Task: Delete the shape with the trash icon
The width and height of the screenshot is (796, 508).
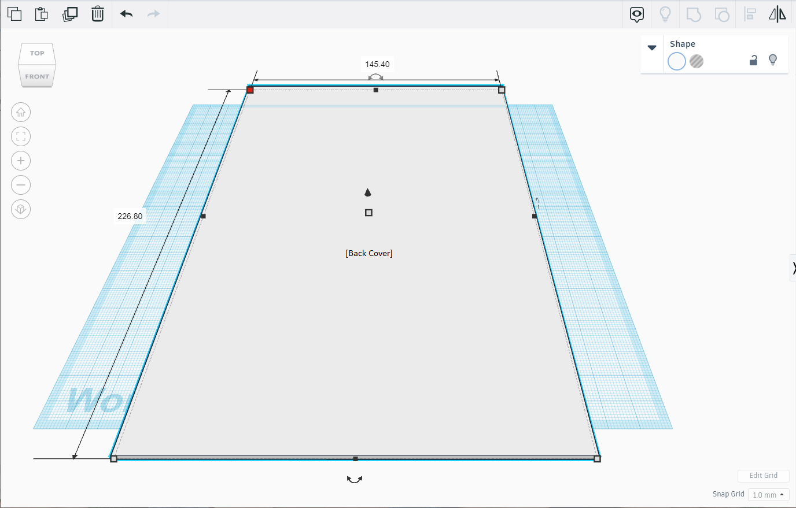Action: (x=98, y=14)
